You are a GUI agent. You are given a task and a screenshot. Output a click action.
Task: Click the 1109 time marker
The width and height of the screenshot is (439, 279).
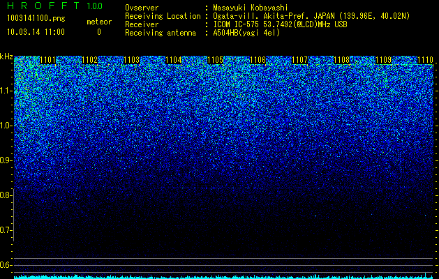pyautogui.click(x=384, y=60)
